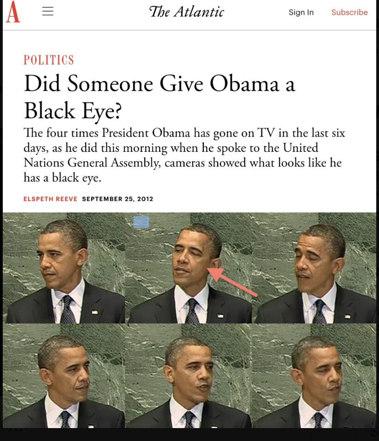Select the top-middle photo with arrow
The width and height of the screenshot is (379, 441).
pos(189,268)
